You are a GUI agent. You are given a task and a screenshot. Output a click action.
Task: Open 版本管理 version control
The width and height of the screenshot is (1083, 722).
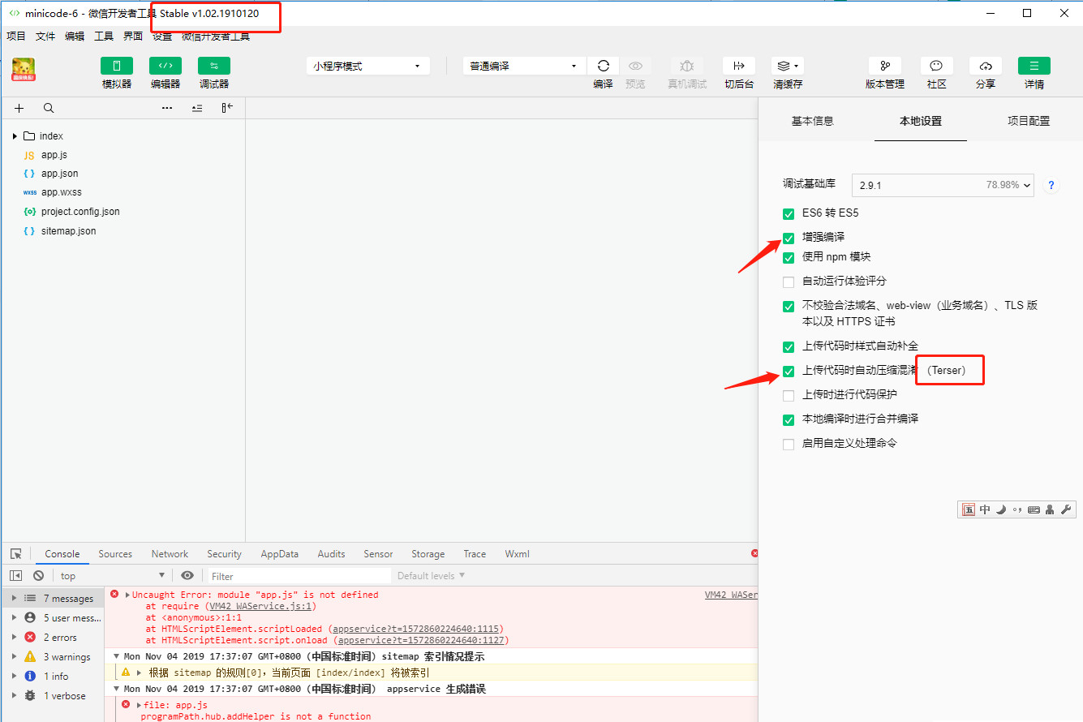[x=885, y=66]
